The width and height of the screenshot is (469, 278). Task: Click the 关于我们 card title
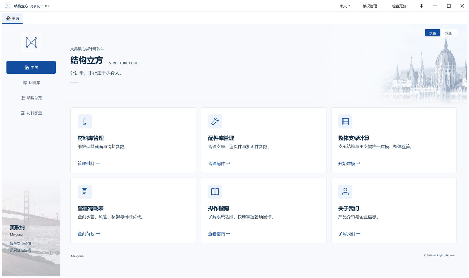pyautogui.click(x=349, y=208)
